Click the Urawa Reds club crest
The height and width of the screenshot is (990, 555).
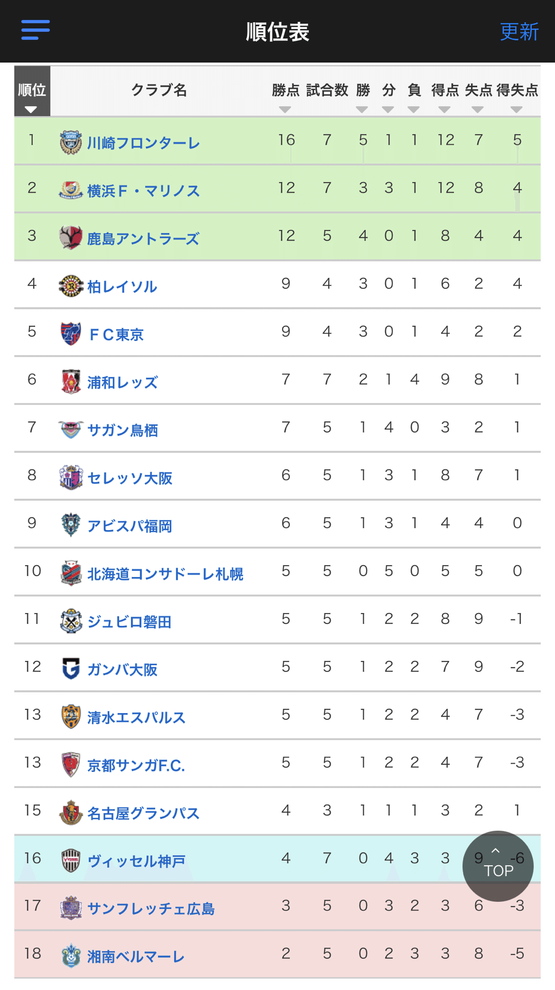pos(71,382)
